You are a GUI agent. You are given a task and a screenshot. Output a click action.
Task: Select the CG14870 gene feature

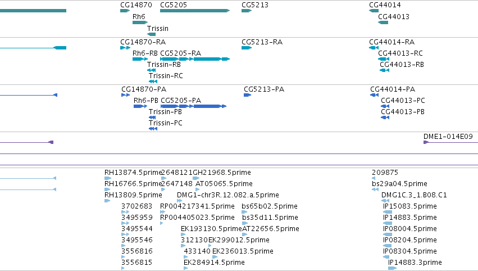(x=125, y=11)
